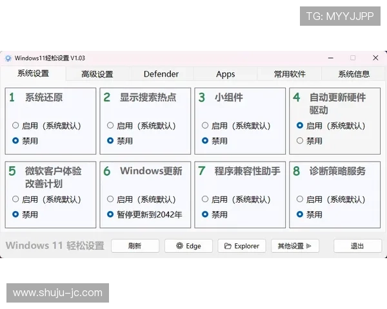387x309 pixels.
Task: Click the Windows更新 heading text
Action: click(x=151, y=171)
